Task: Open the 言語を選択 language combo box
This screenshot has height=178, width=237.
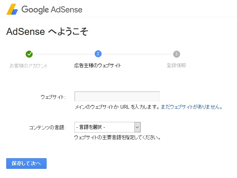Action: tap(107, 127)
